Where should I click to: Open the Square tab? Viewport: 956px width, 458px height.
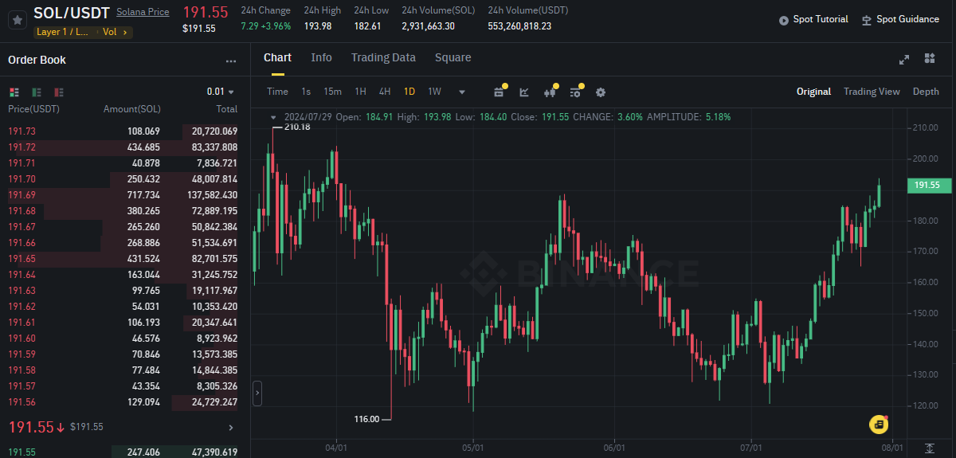[x=453, y=57]
